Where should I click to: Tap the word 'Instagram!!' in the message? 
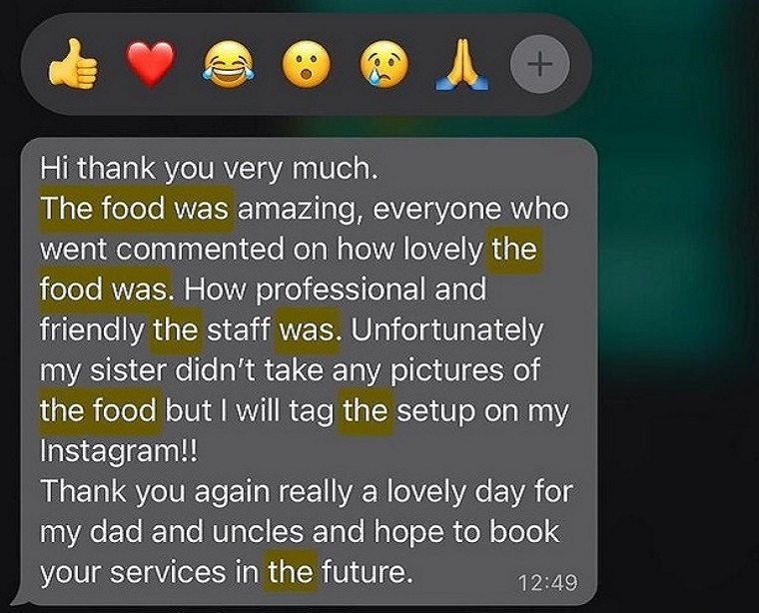[119, 451]
